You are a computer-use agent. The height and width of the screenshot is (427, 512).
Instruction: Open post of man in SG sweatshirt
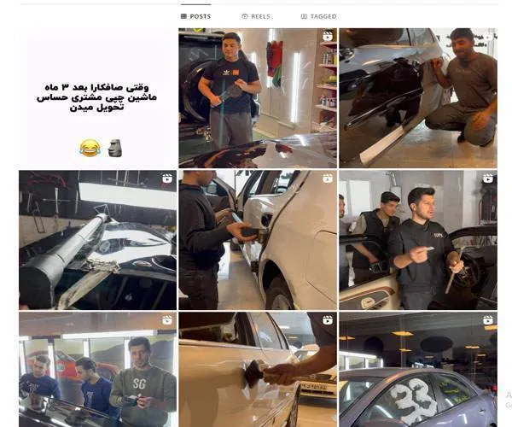[97, 370]
